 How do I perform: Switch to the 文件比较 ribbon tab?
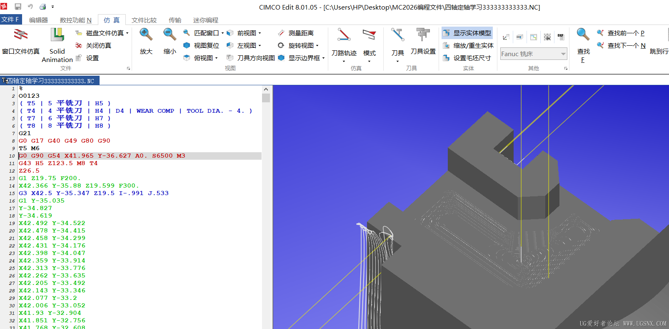pos(144,20)
